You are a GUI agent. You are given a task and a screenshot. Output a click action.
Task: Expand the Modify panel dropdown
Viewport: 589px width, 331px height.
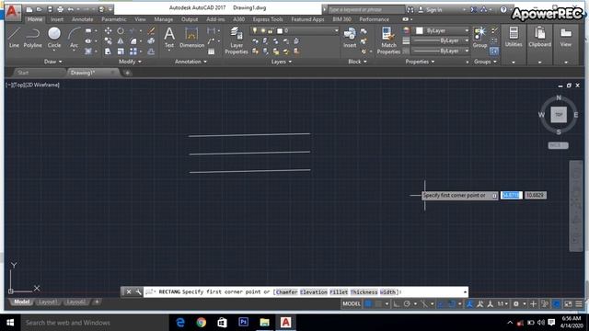coord(130,62)
